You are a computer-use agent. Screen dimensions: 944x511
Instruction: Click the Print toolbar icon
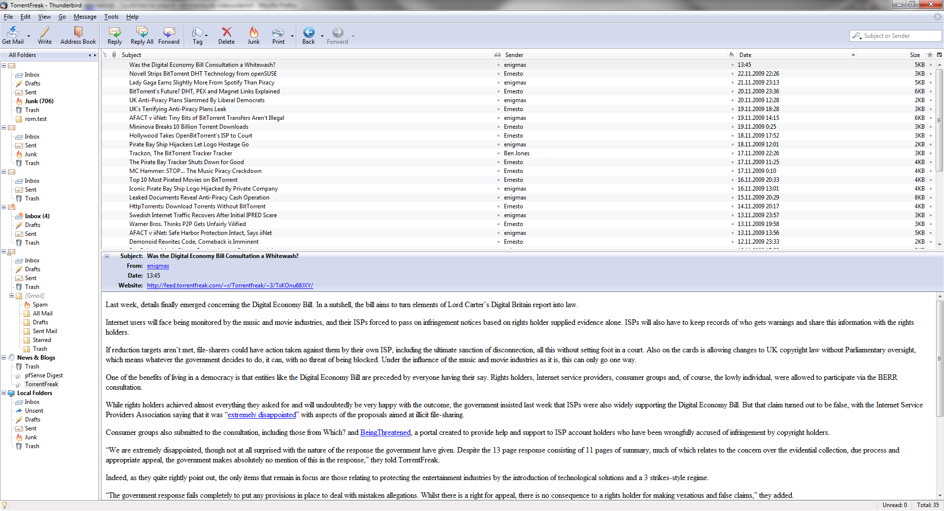click(x=278, y=32)
